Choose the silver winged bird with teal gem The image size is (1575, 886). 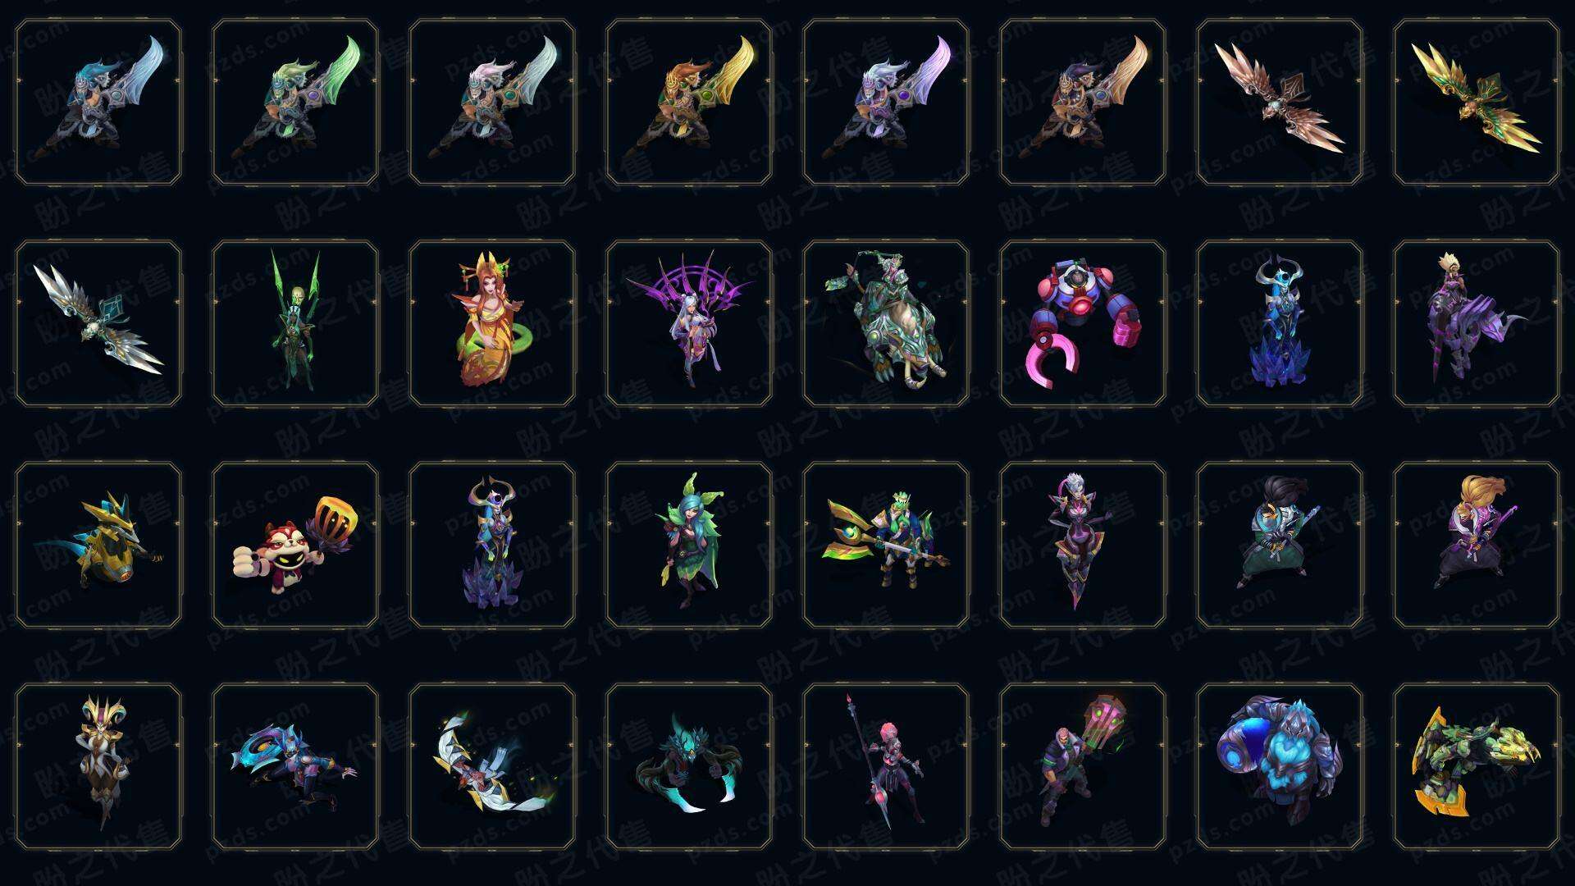(x=98, y=323)
